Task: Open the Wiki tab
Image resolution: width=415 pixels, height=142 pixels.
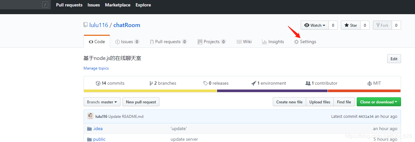Action: [x=244, y=42]
